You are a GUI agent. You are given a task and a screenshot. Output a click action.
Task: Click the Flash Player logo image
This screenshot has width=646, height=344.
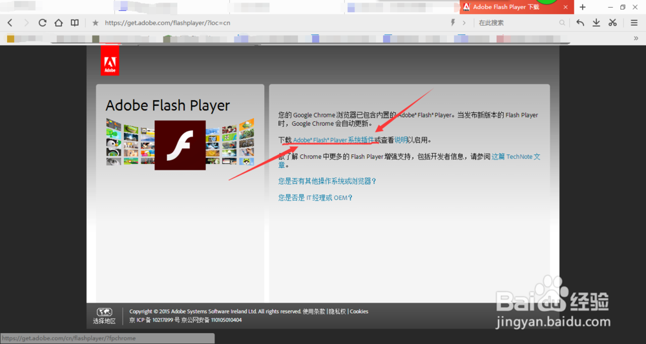(x=180, y=145)
